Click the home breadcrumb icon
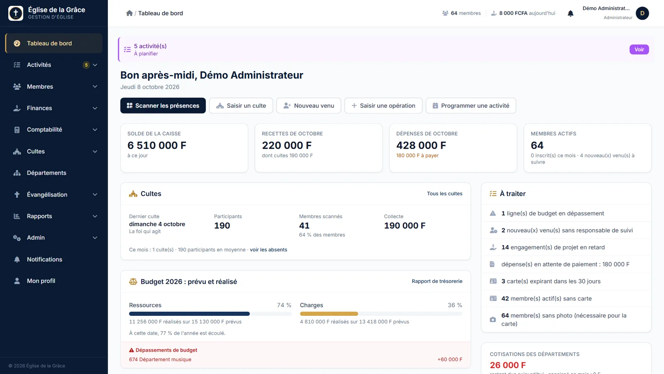The image size is (664, 374). (129, 13)
